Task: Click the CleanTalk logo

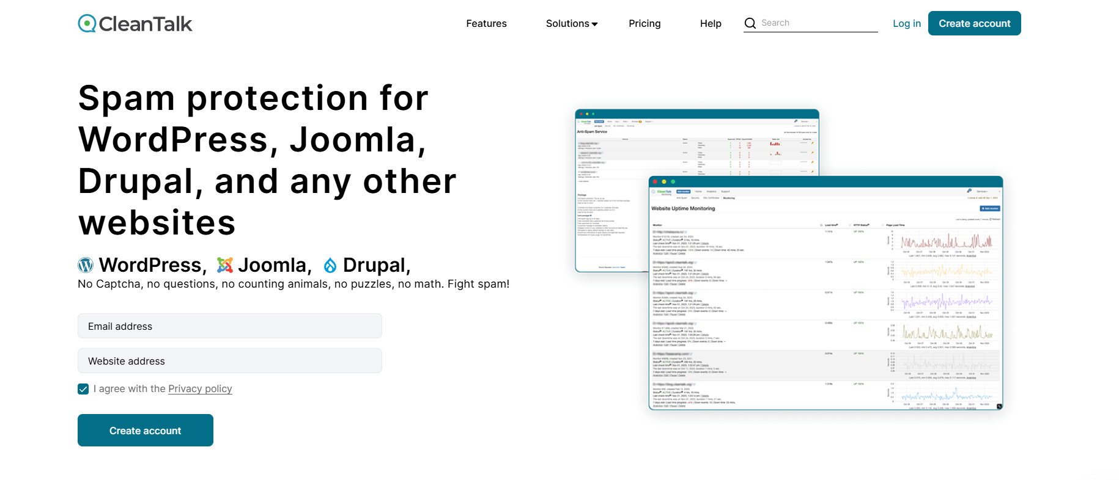Action: 135,24
